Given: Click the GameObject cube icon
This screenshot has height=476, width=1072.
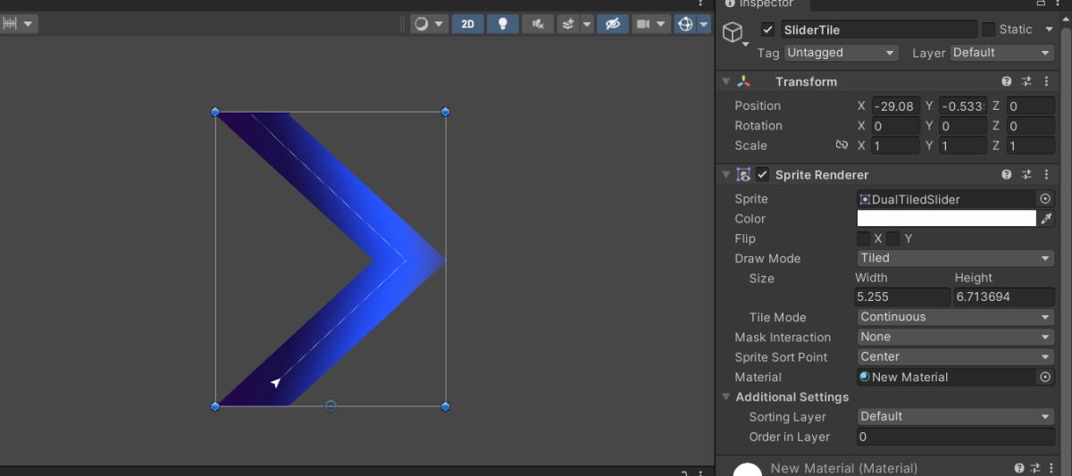Looking at the screenshot, I should tap(733, 33).
